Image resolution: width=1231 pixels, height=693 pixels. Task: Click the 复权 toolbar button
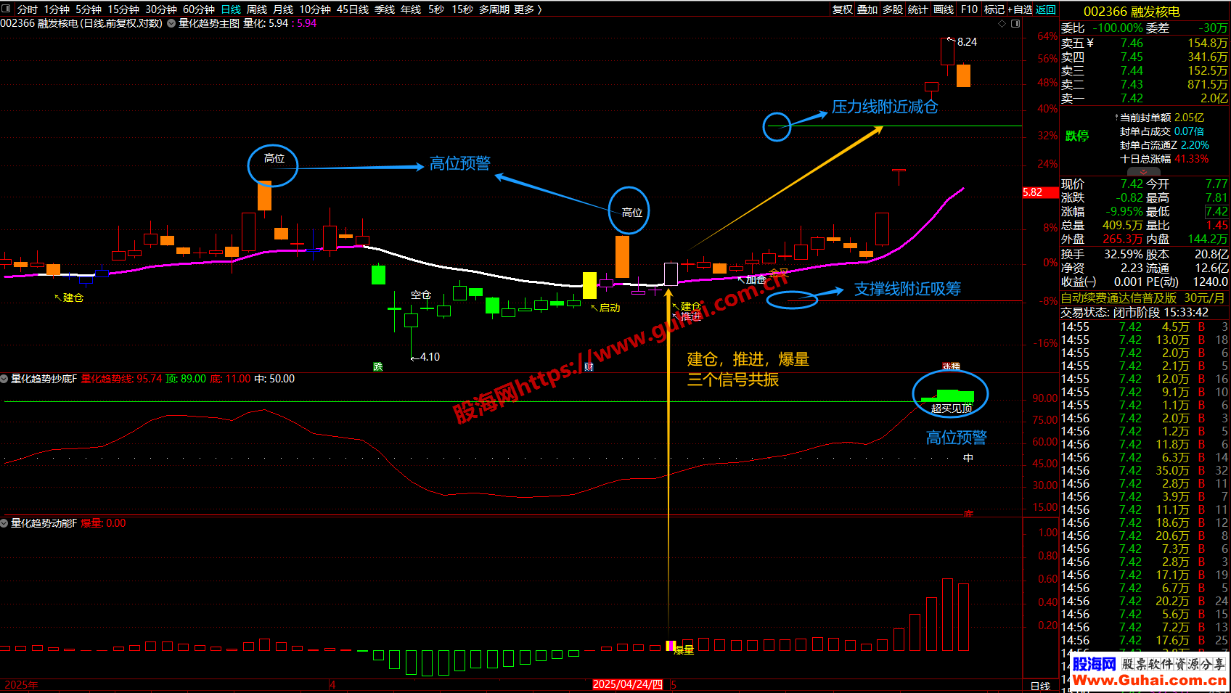843,9
